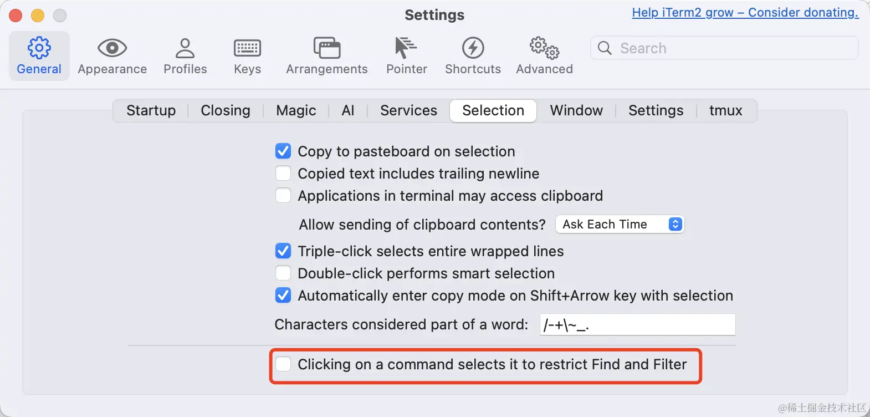Viewport: 870px width, 417px height.
Task: Enable Copied text includes trailing newline
Action: pyautogui.click(x=283, y=173)
